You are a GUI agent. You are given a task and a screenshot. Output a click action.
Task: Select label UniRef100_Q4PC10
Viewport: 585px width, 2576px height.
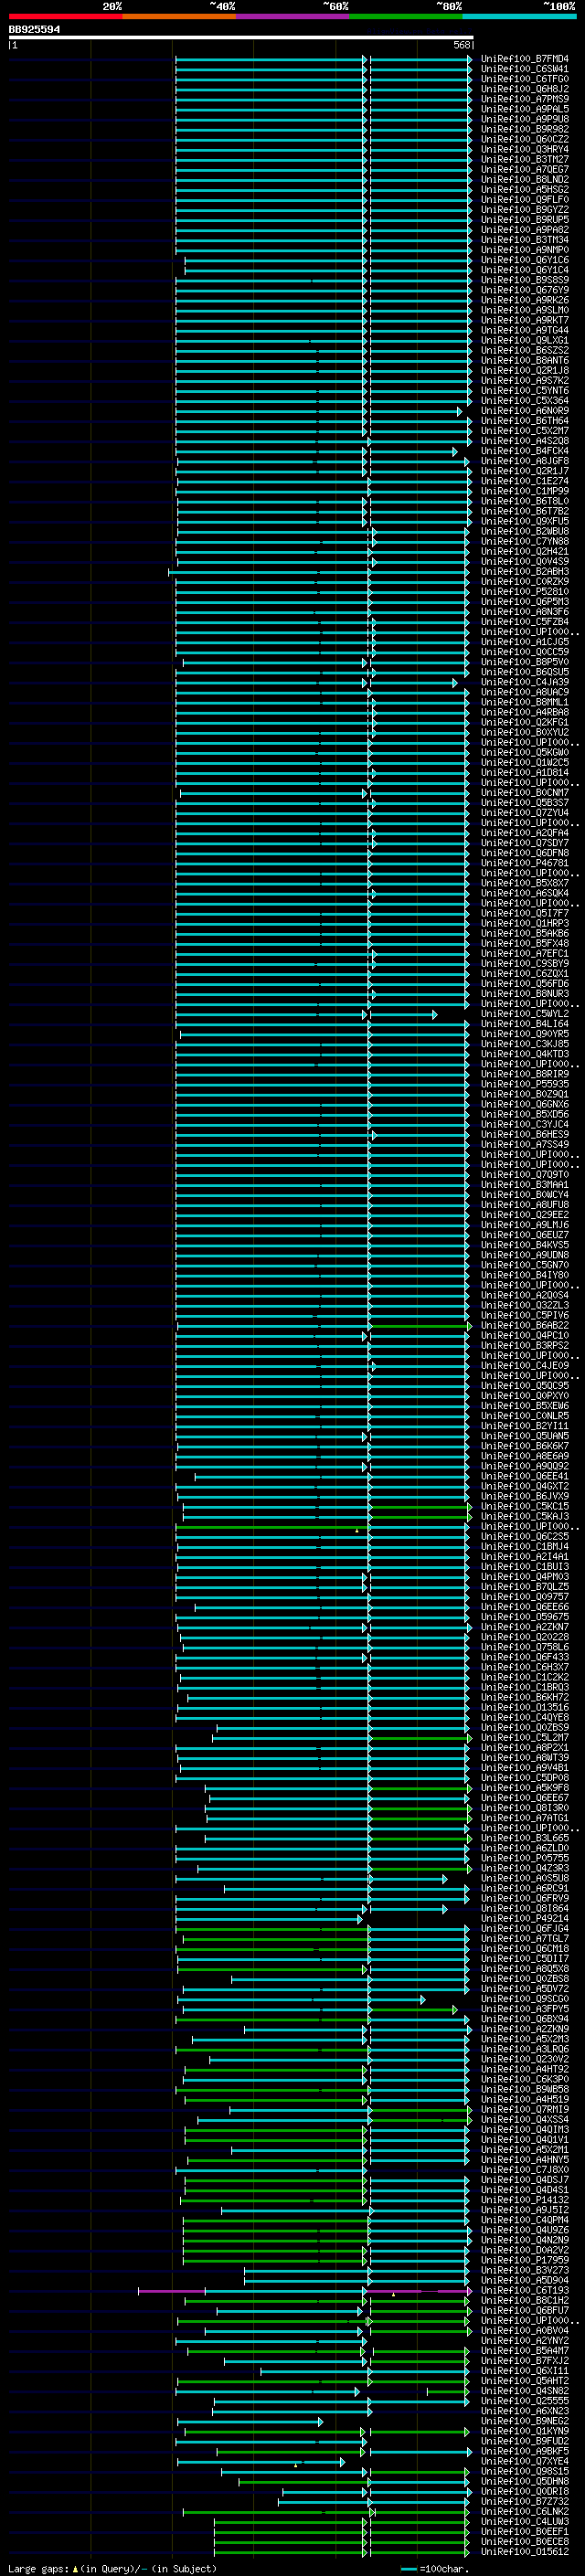tap(524, 1336)
